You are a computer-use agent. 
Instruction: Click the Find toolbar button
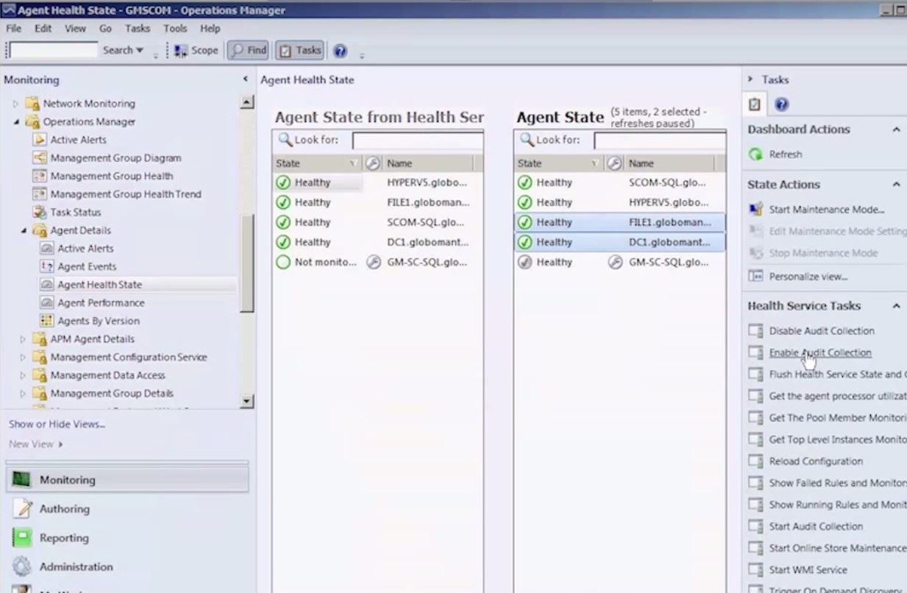[248, 50]
